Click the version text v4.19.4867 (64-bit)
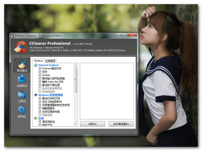The width and height of the screenshot is (202, 151). point(82,44)
